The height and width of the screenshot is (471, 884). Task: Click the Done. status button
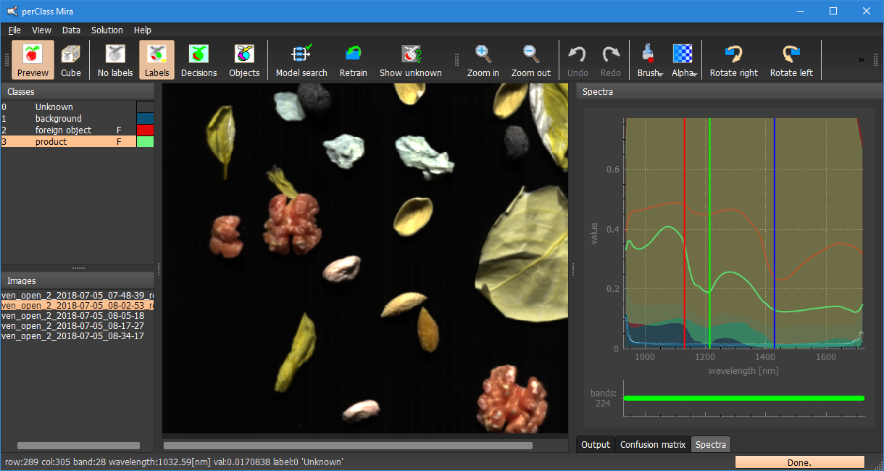pyautogui.click(x=799, y=462)
